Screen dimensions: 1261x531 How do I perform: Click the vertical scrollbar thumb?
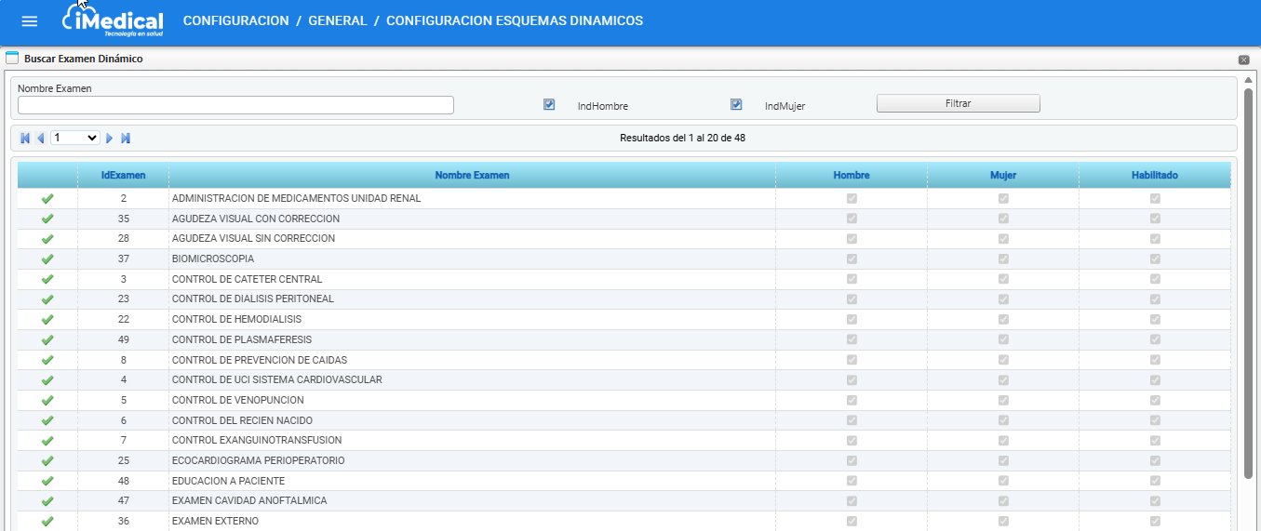1248,279
